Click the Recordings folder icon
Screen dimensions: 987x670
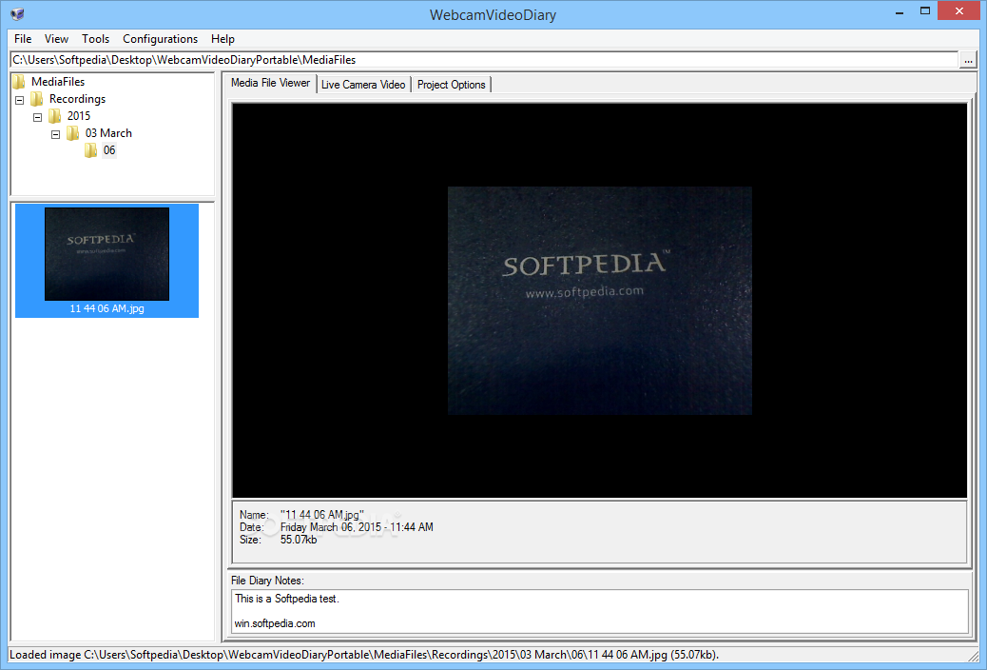[37, 99]
